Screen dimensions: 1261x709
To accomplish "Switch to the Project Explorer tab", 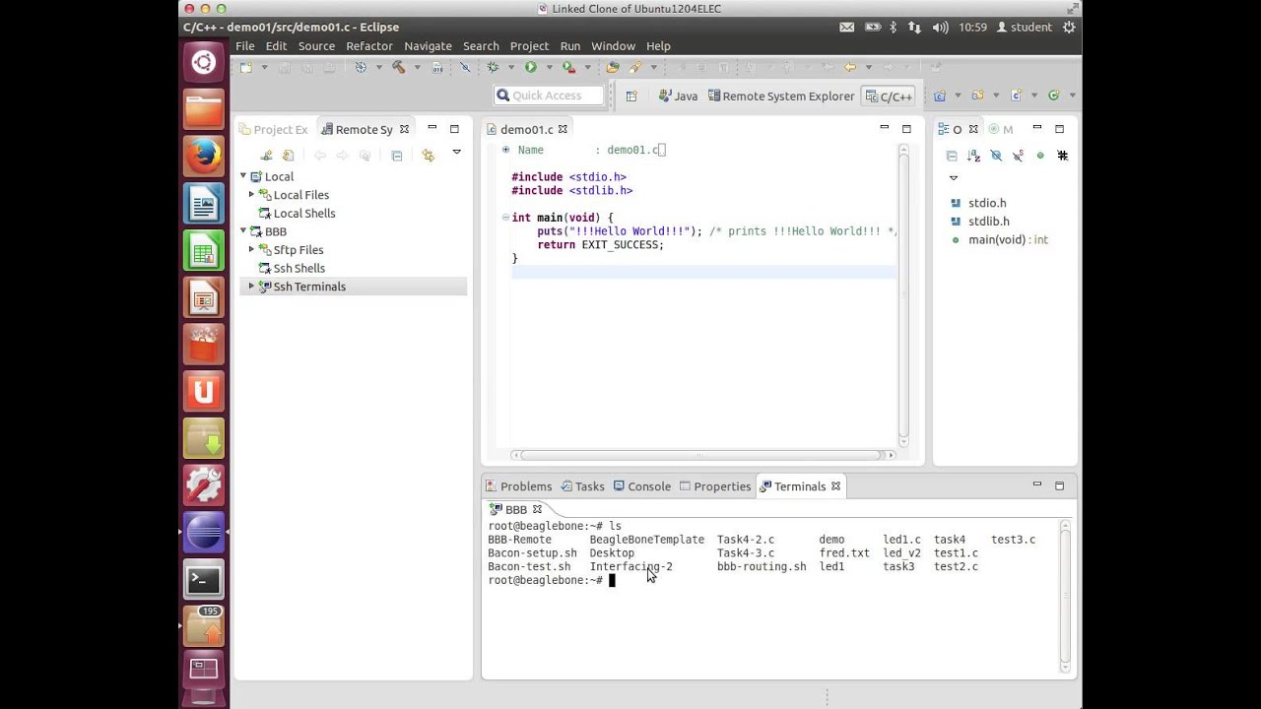I will [x=273, y=129].
